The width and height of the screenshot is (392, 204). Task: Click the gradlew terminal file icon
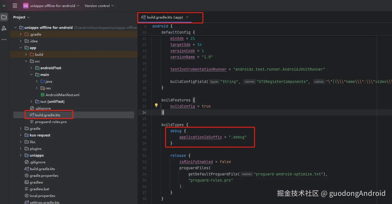coord(27,182)
